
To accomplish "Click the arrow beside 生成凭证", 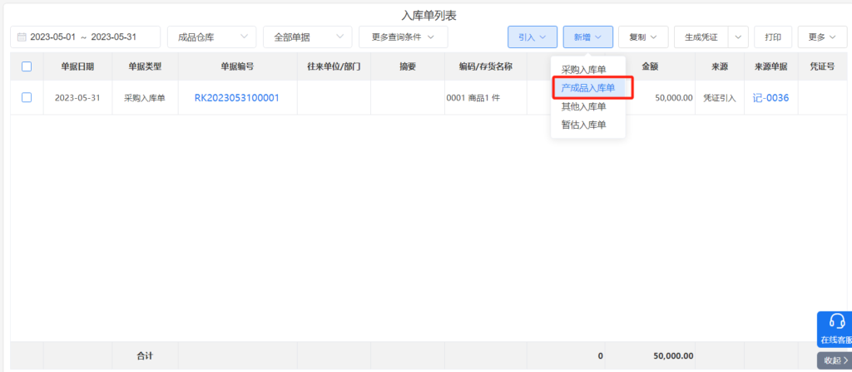I will (x=738, y=37).
